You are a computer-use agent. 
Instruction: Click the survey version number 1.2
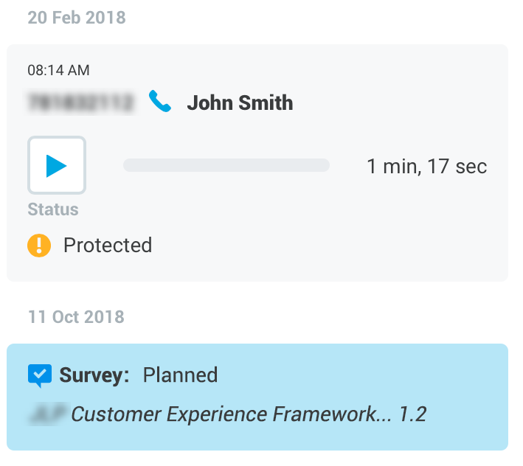point(412,414)
